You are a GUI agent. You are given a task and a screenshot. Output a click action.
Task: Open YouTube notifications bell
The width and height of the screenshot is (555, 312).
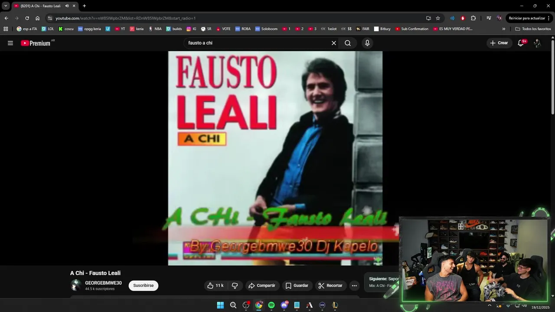tap(521, 43)
